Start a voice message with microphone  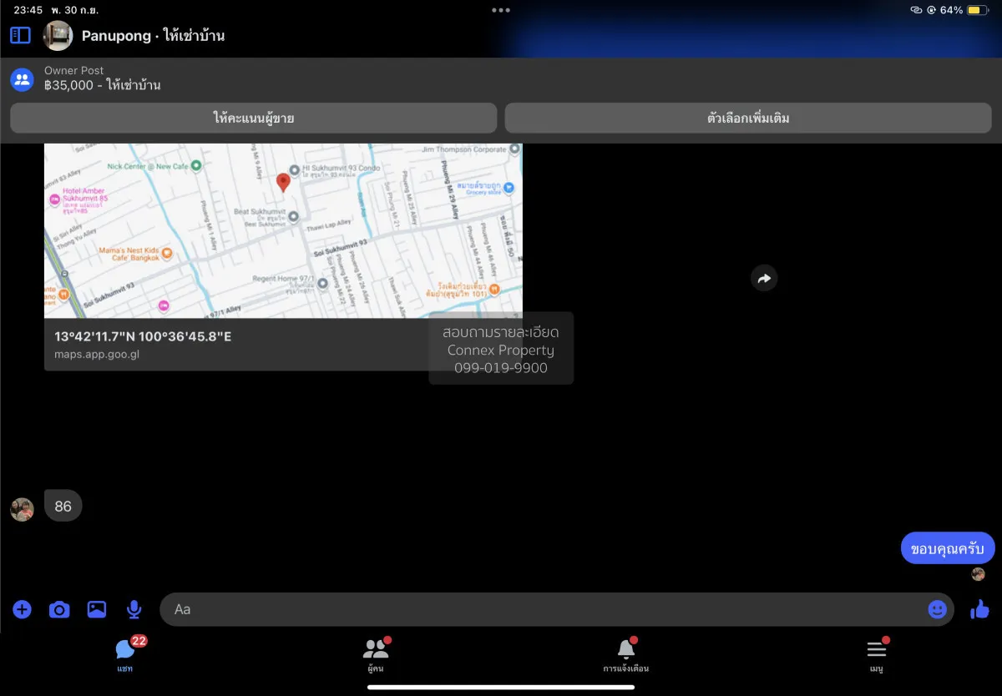134,610
